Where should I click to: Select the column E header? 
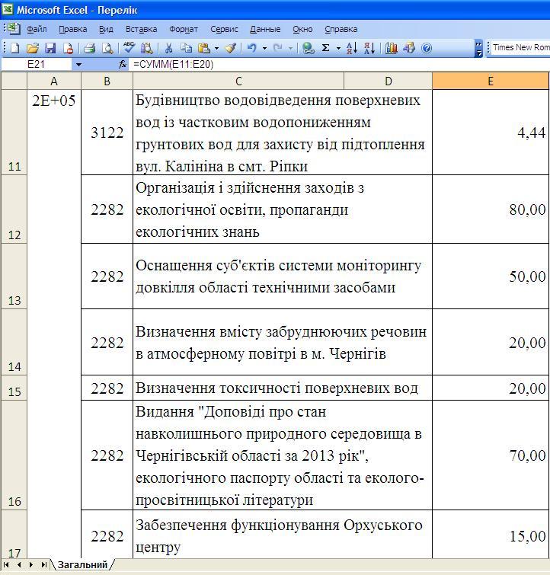pyautogui.click(x=490, y=81)
